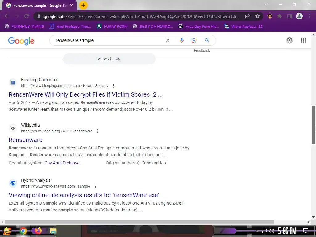Click the Bleeping Computer site favicon
This screenshot has width=316, height=237.
pyautogui.click(x=13, y=83)
